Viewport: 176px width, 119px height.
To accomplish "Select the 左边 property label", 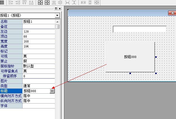I will (11, 32).
